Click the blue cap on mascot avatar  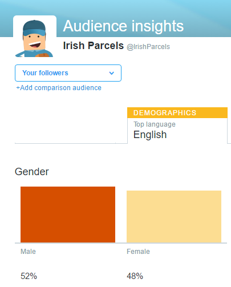click(34, 28)
